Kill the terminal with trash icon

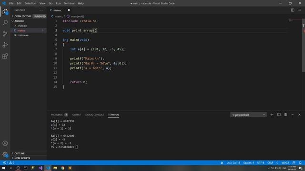click(x=285, y=115)
